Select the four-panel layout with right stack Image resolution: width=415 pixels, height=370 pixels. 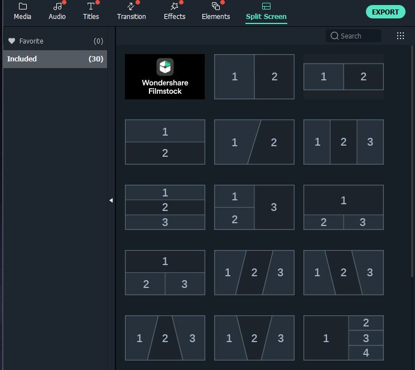click(343, 338)
